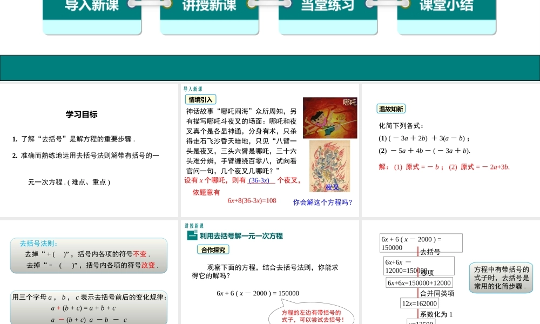Click the 哪吒 picture
Viewport: 540px width, 324px height.
[x=330, y=118]
